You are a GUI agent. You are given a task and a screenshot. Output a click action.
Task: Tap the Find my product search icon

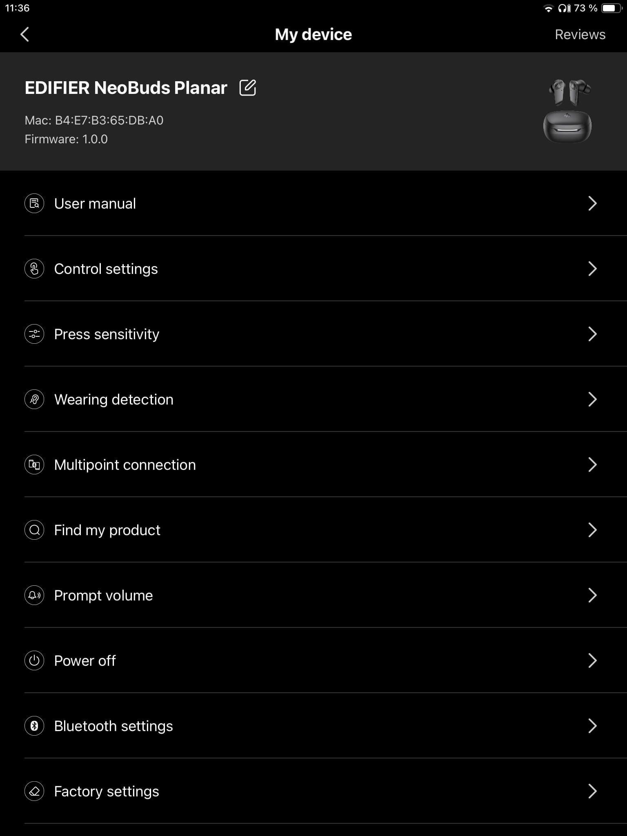coord(34,530)
